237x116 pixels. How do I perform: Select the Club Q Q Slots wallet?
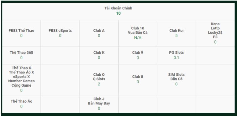tap(99, 79)
